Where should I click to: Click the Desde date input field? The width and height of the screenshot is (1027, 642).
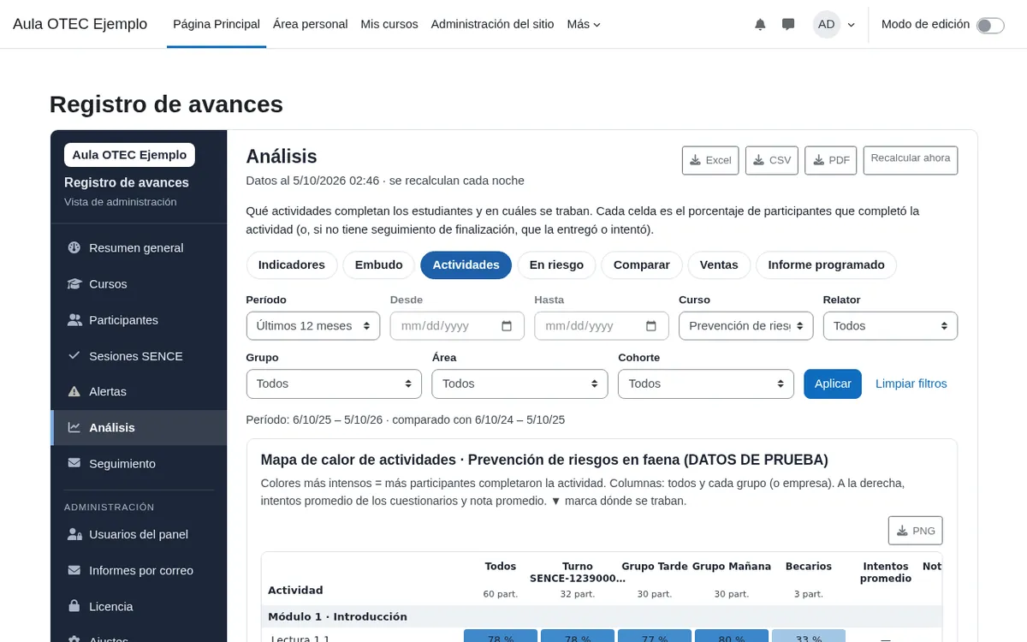[x=457, y=326]
